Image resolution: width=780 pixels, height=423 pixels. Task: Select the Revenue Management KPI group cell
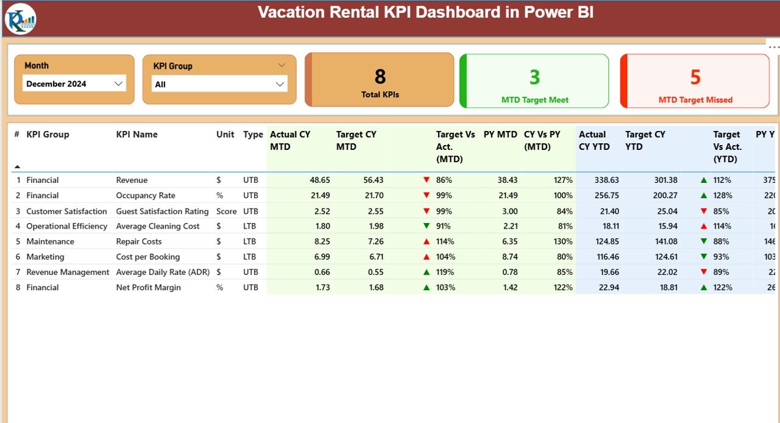click(68, 272)
